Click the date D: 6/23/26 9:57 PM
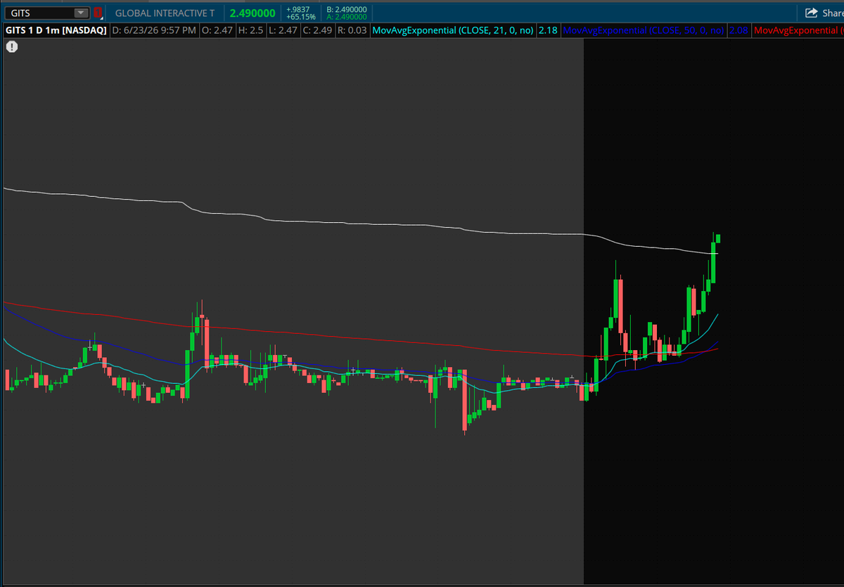 pos(154,30)
